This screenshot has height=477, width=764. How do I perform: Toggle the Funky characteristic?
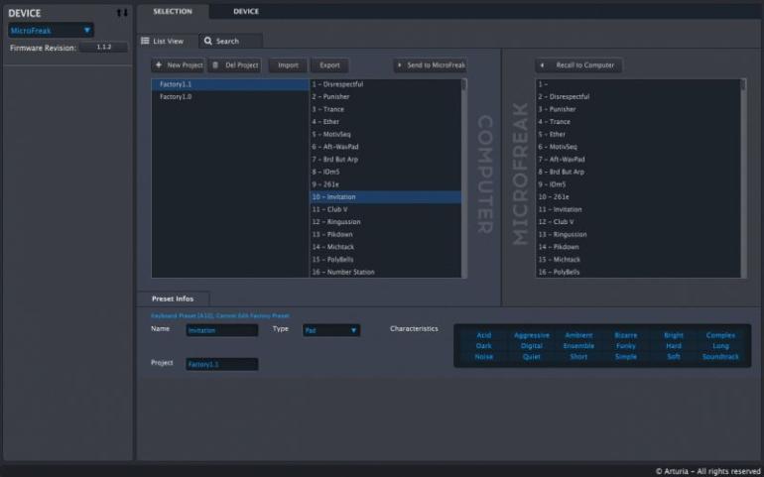[x=626, y=346]
